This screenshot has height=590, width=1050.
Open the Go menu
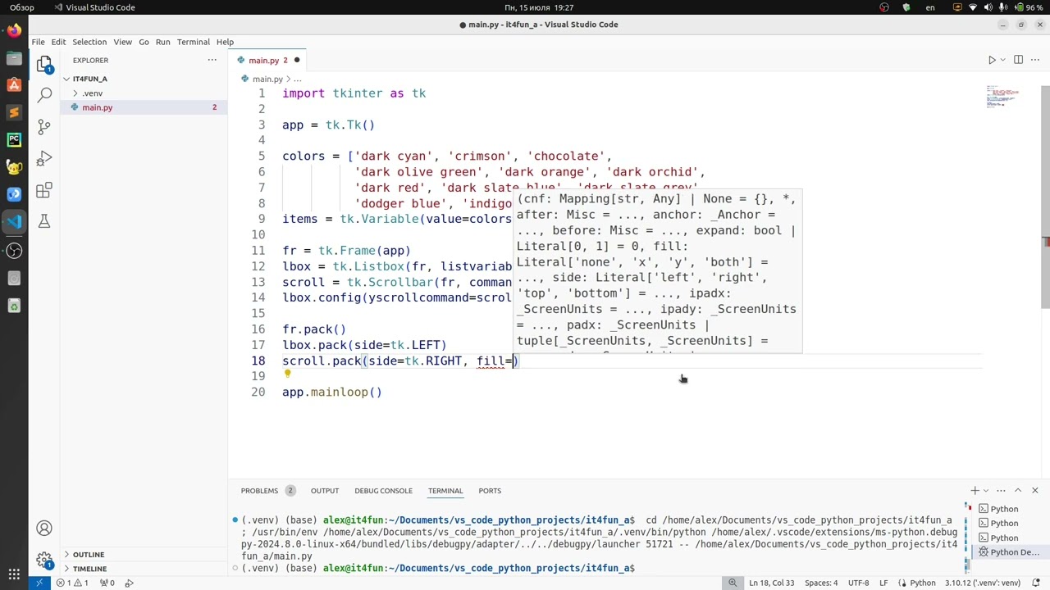click(x=144, y=42)
